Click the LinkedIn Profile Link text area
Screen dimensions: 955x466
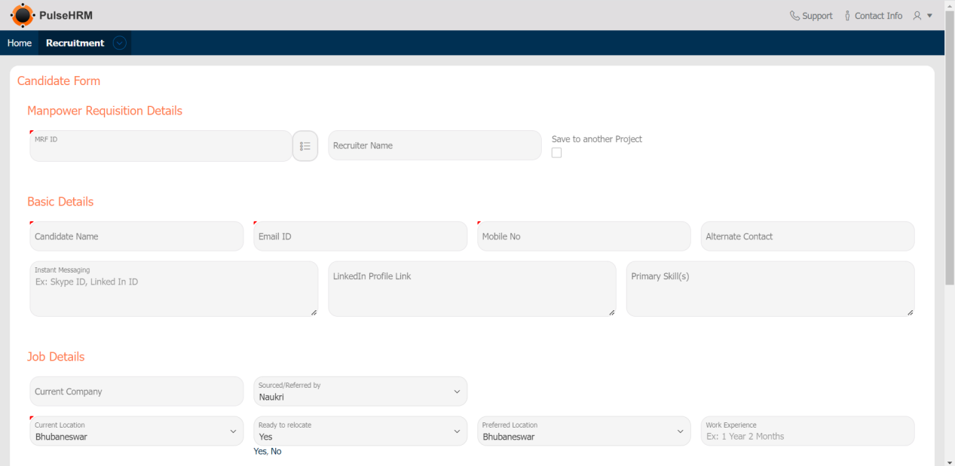click(x=472, y=289)
